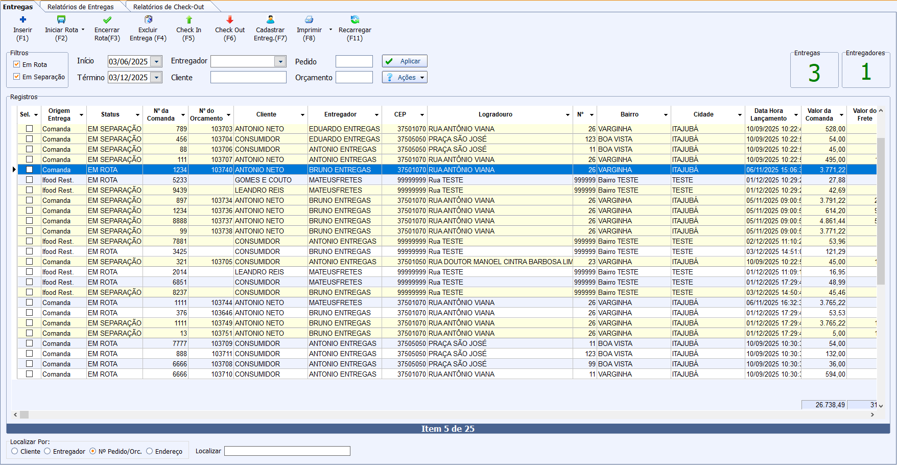Open Cadastrar Entreg. (F7) person icon
The image size is (897, 465).
click(270, 20)
